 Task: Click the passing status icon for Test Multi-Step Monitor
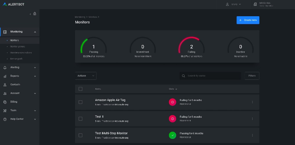click(x=172, y=135)
